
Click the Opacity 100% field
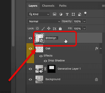tap(78, 21)
